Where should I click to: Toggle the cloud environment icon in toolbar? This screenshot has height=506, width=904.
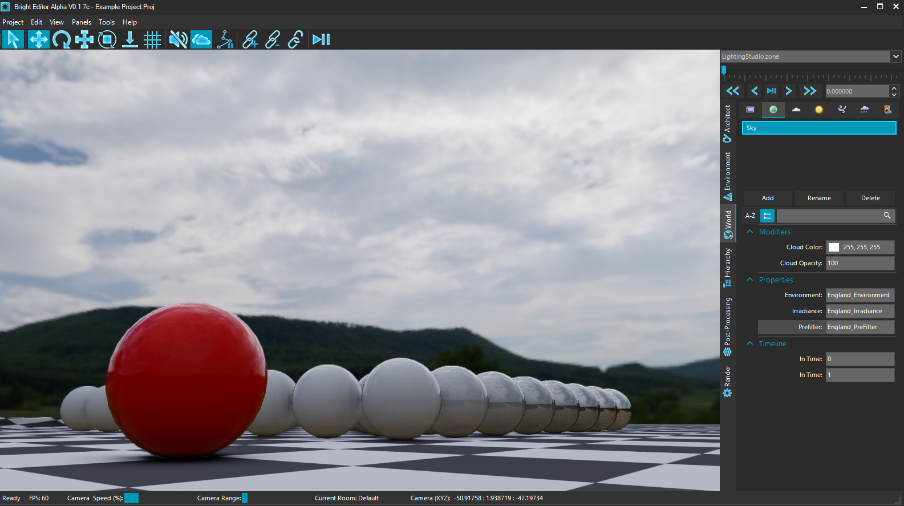pyautogui.click(x=201, y=39)
